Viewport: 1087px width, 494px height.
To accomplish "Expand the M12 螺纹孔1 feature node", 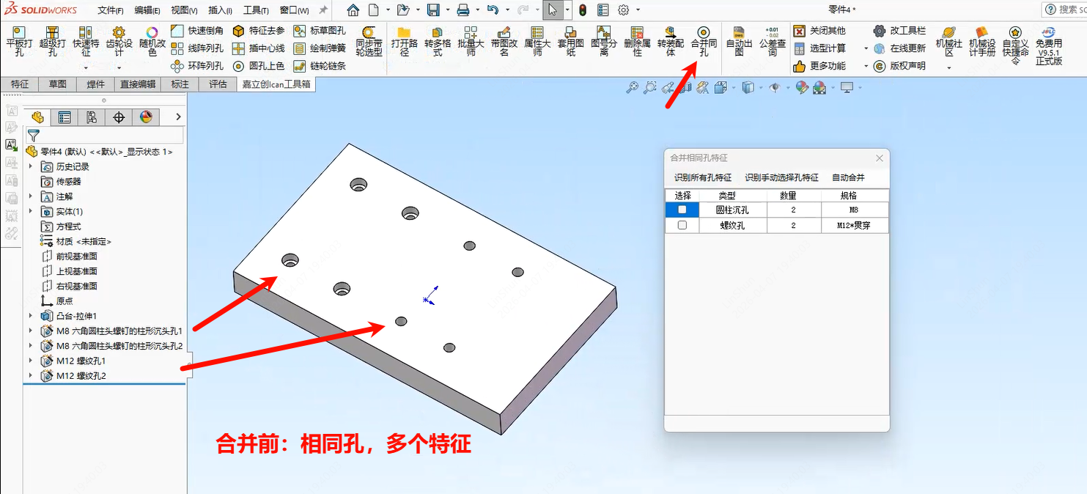I will click(x=31, y=361).
